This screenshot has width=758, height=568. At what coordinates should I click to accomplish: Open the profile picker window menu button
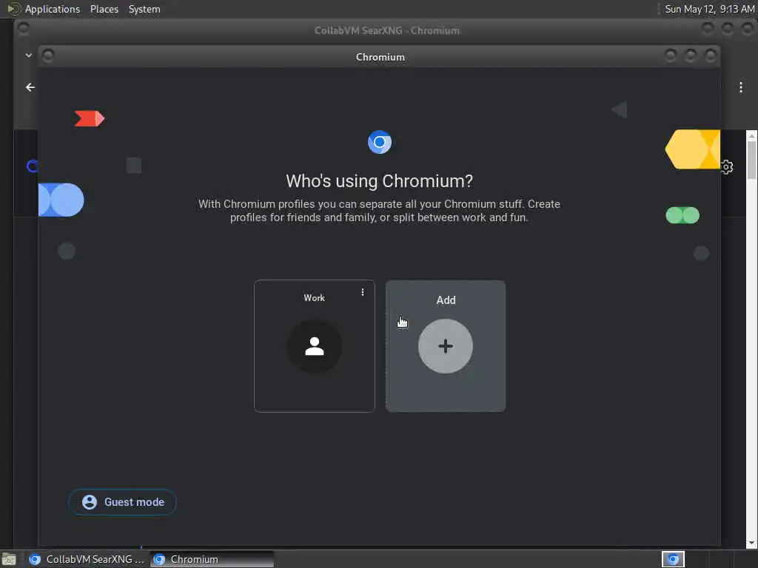pyautogui.click(x=48, y=56)
